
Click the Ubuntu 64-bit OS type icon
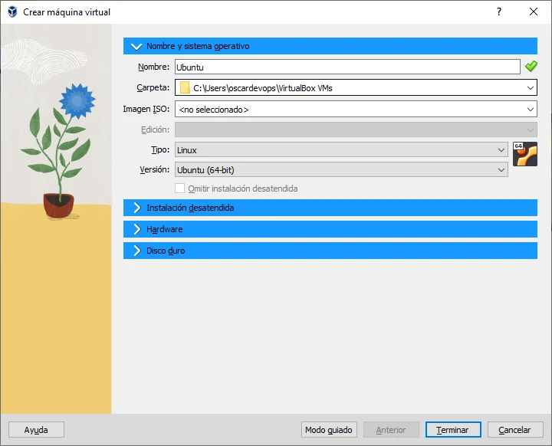[x=525, y=154]
